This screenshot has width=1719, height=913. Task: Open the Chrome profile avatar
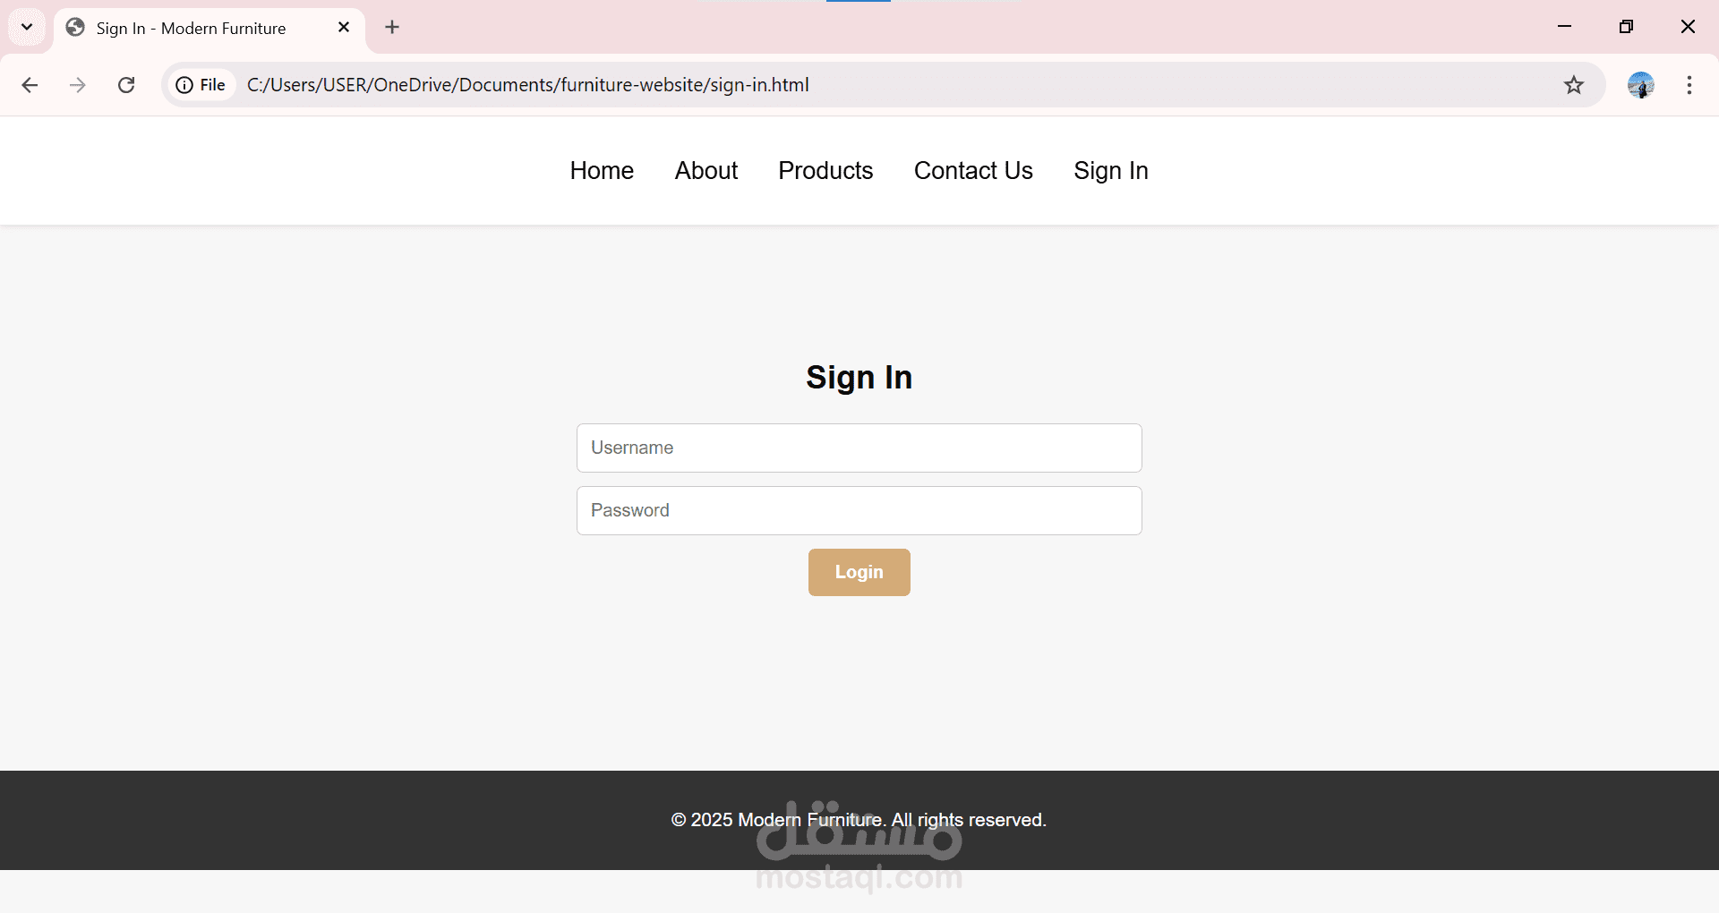pos(1640,85)
